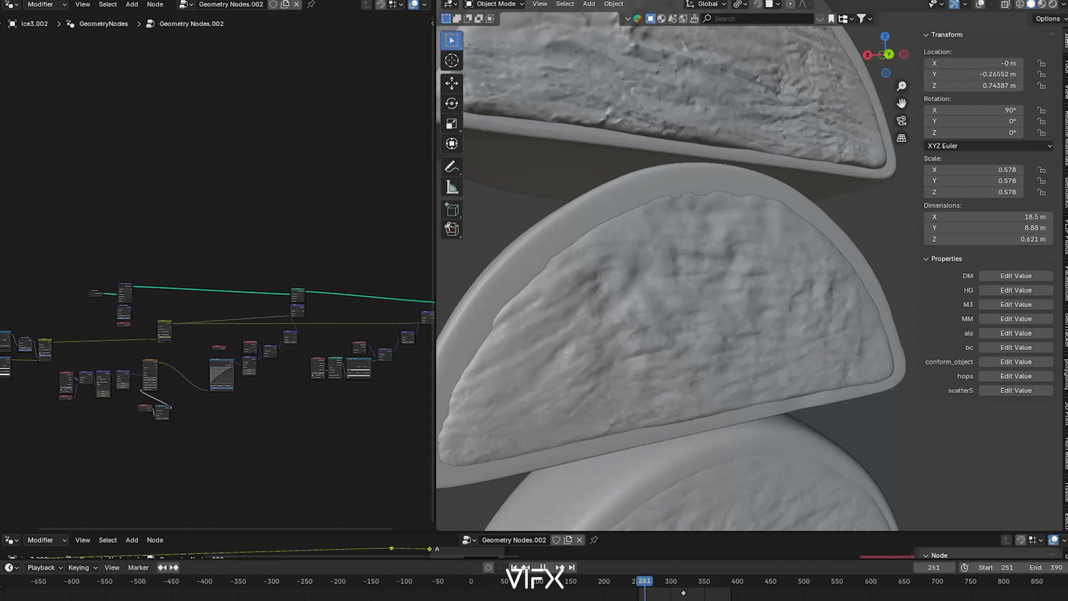Open the Global transform orientation dropdown

(x=706, y=4)
